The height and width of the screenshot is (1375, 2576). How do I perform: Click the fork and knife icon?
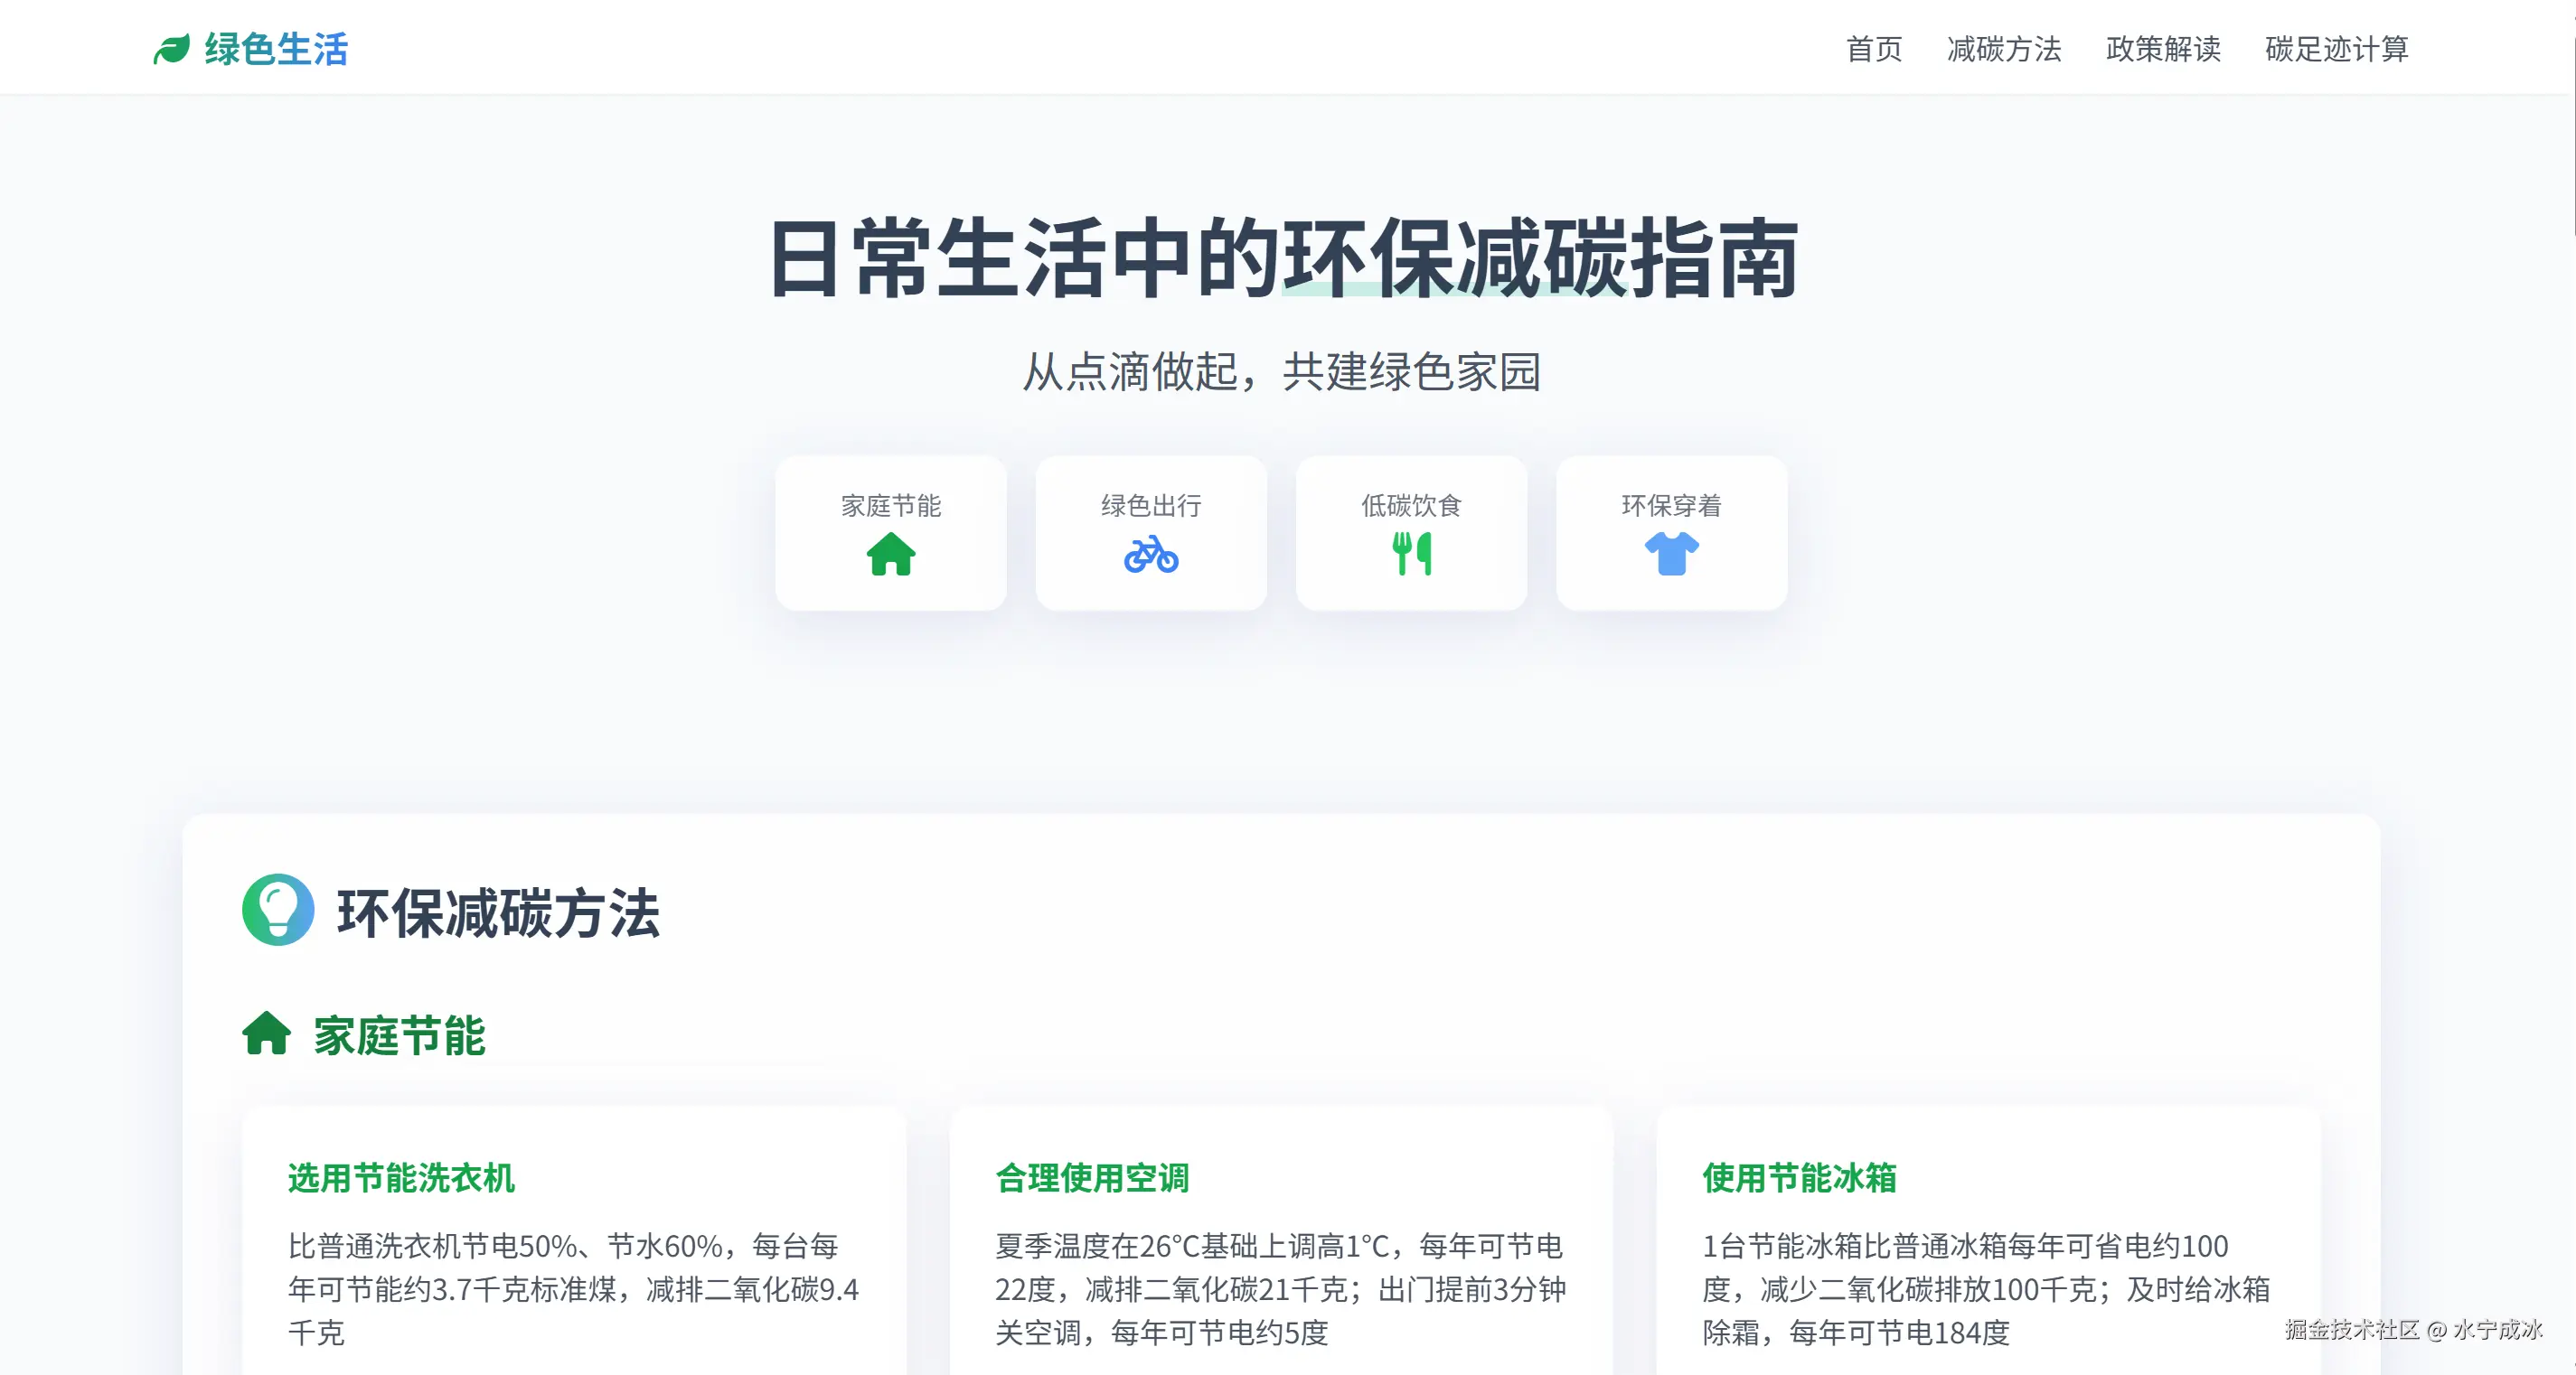click(x=1411, y=554)
